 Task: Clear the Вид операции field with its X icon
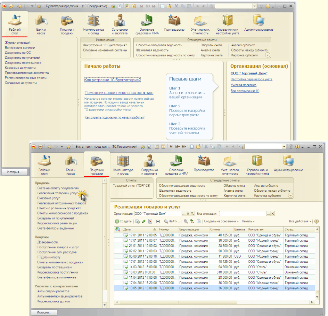pyautogui.click(x=273, y=213)
